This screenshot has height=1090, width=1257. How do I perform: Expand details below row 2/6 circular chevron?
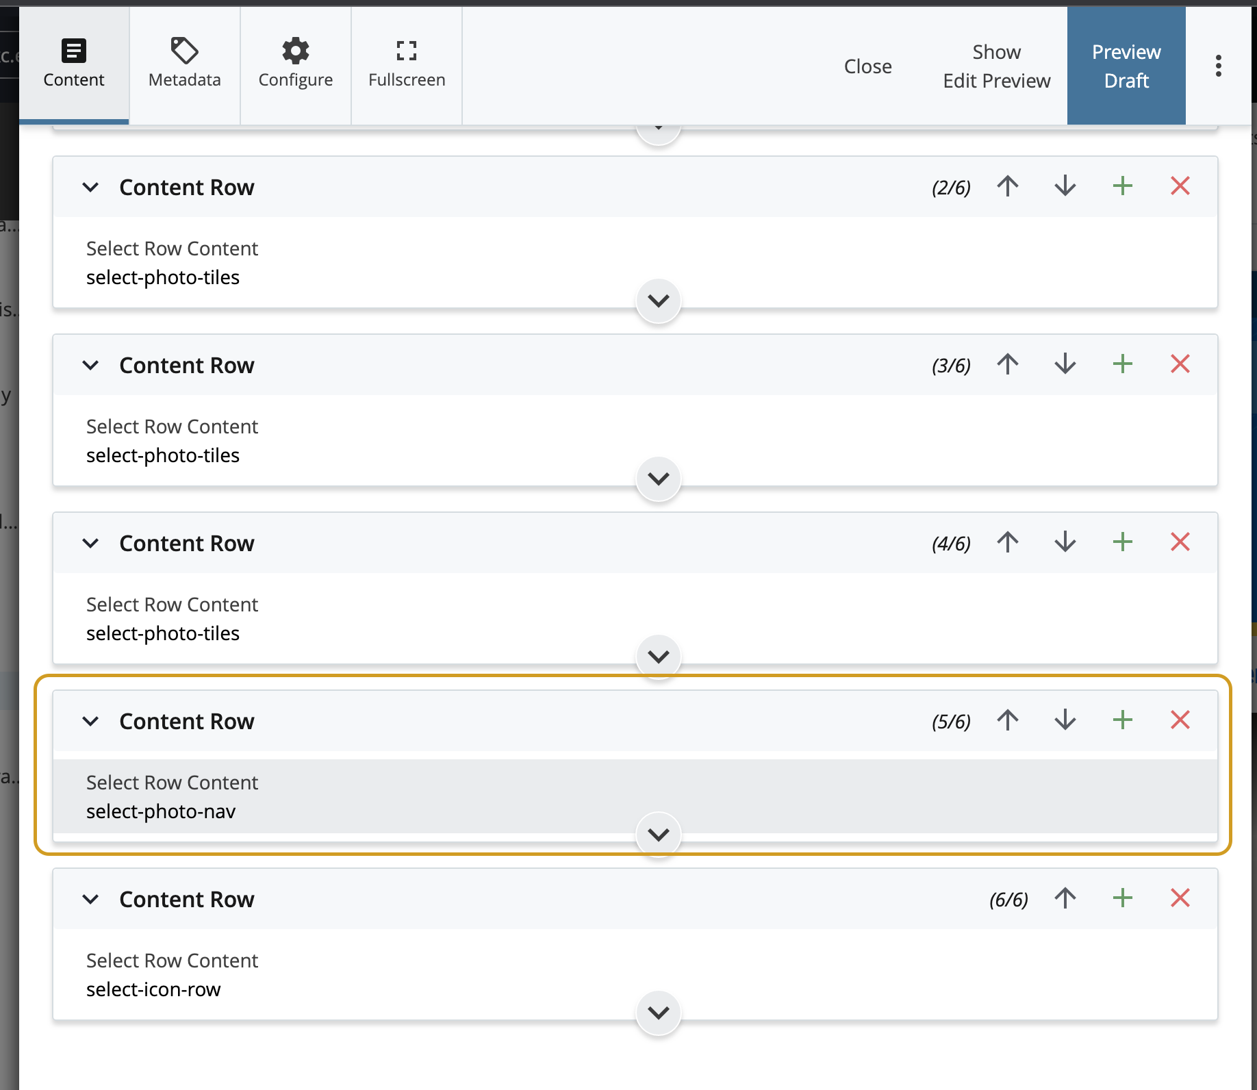(659, 301)
